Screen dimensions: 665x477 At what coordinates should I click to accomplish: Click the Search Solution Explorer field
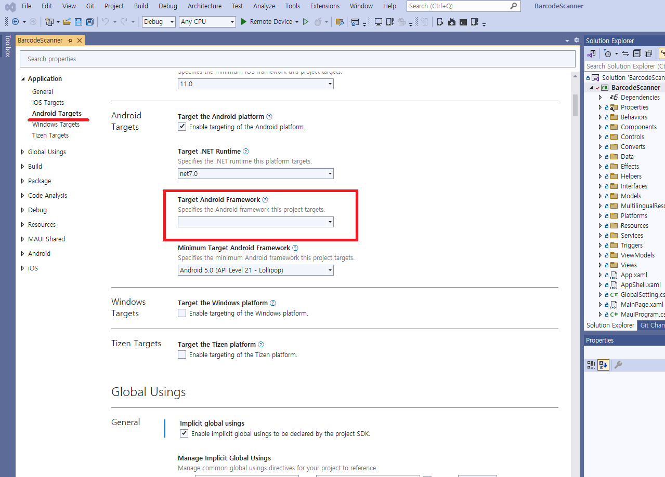click(x=624, y=66)
